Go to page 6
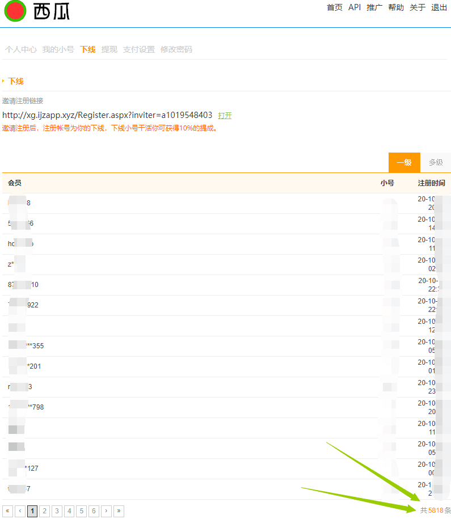451x519 pixels. pyautogui.click(x=94, y=511)
